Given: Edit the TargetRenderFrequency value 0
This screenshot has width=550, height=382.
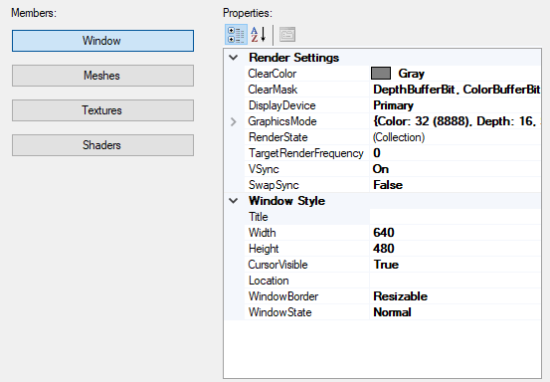Looking at the screenshot, I should (377, 153).
